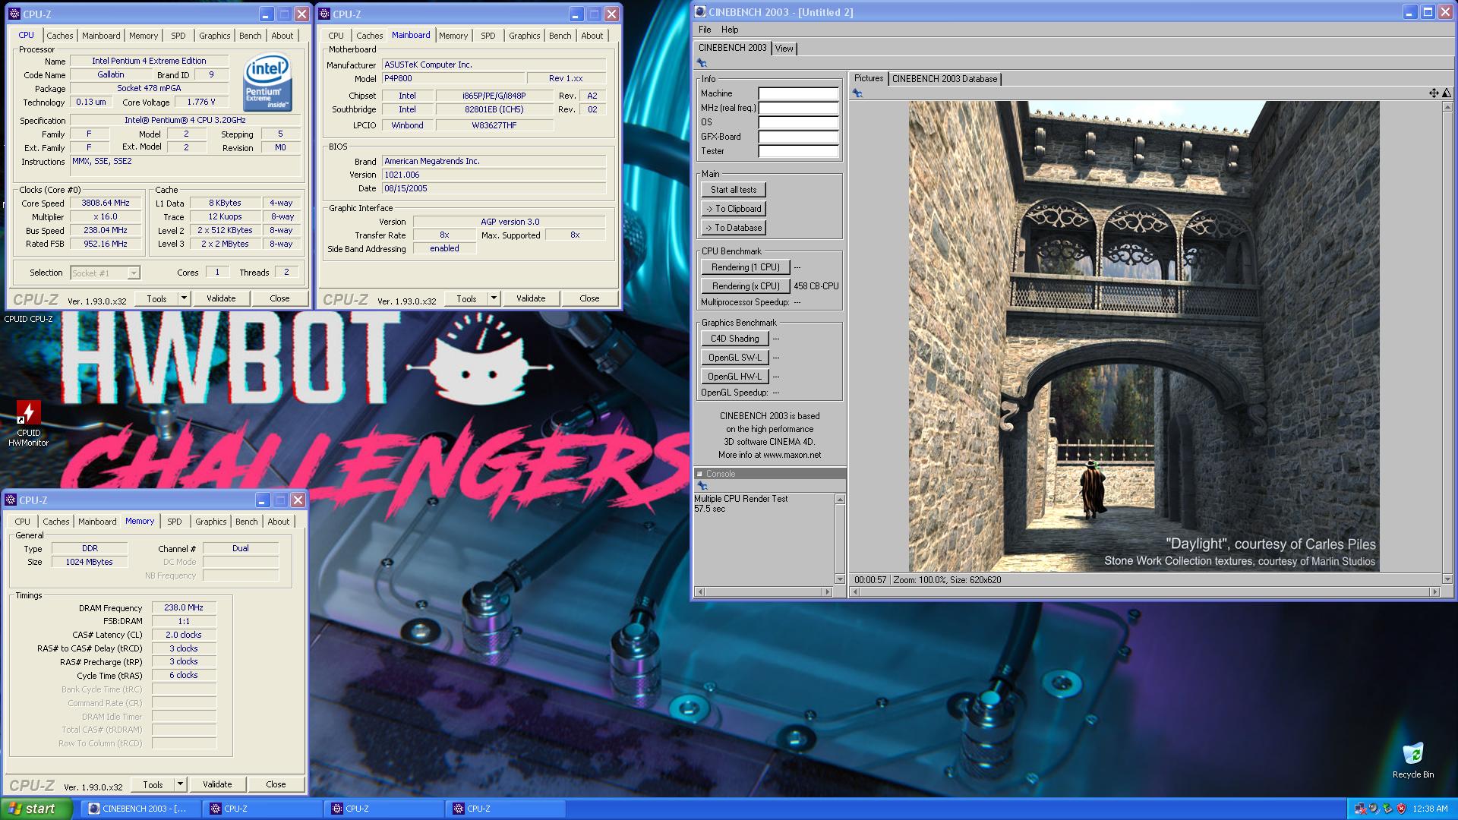
Task: Open CINEBENCH 2003 Database tab
Action: [945, 79]
